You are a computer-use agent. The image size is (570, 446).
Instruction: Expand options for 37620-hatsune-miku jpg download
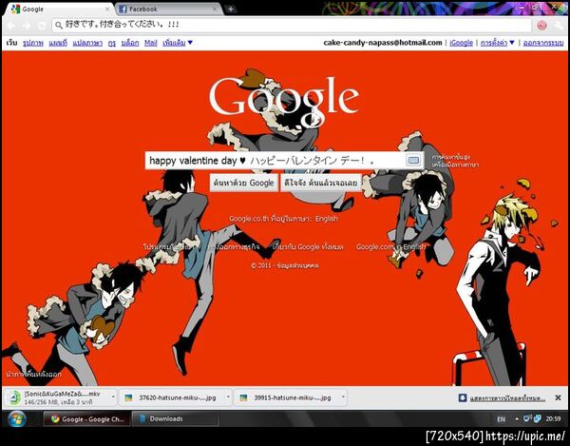(x=228, y=398)
